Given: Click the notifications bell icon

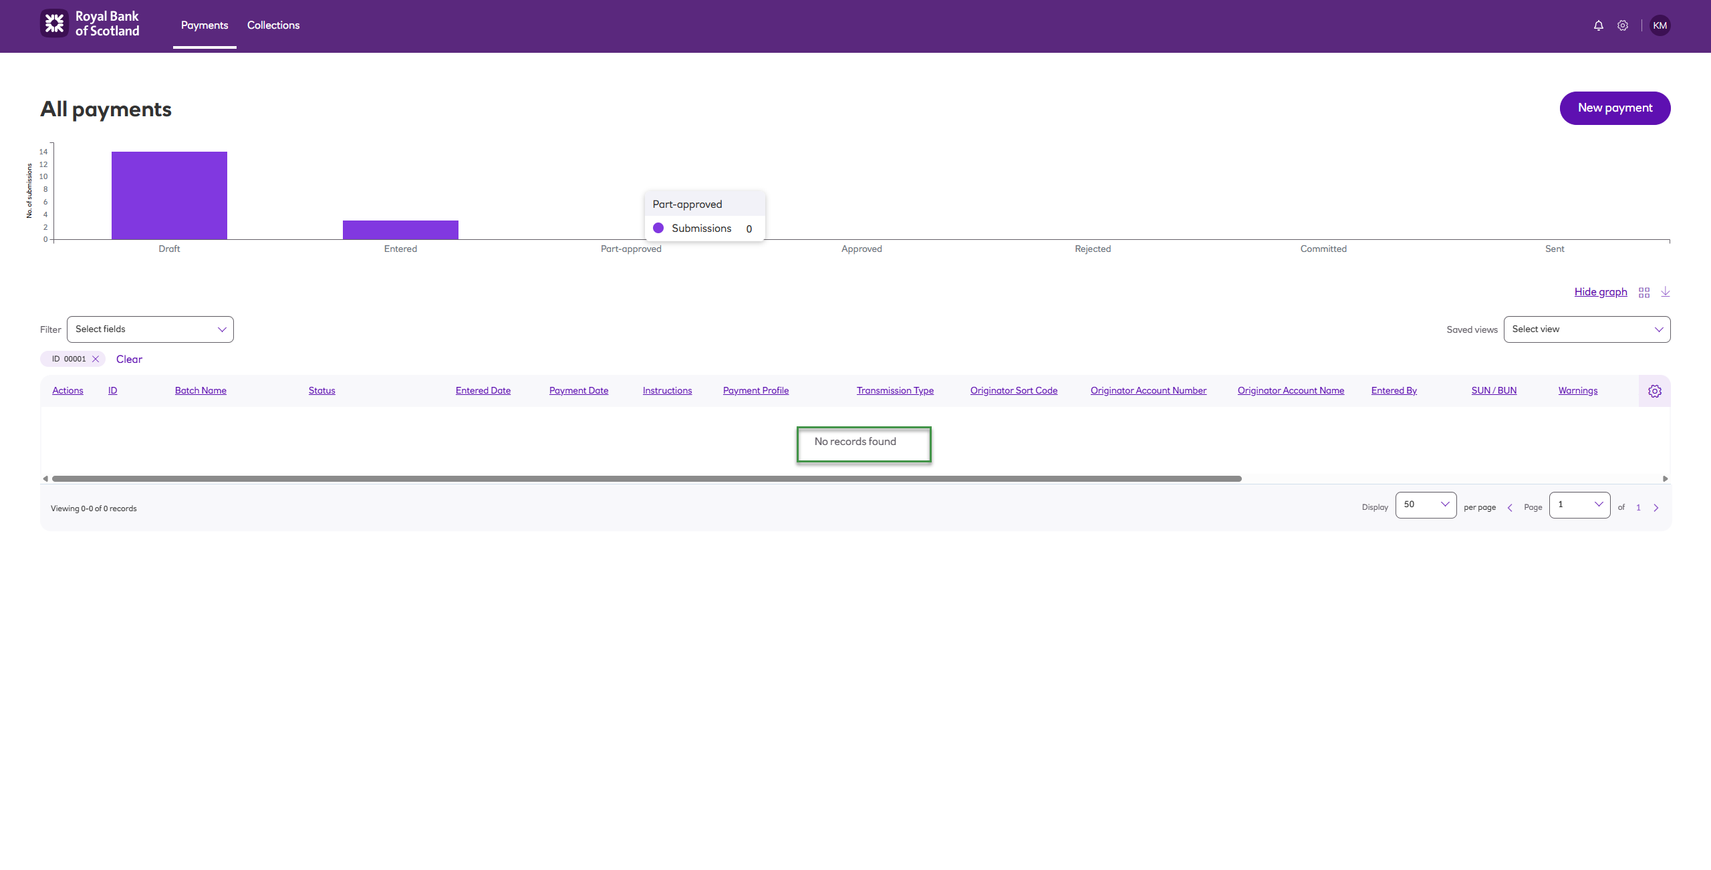Looking at the screenshot, I should (x=1598, y=25).
